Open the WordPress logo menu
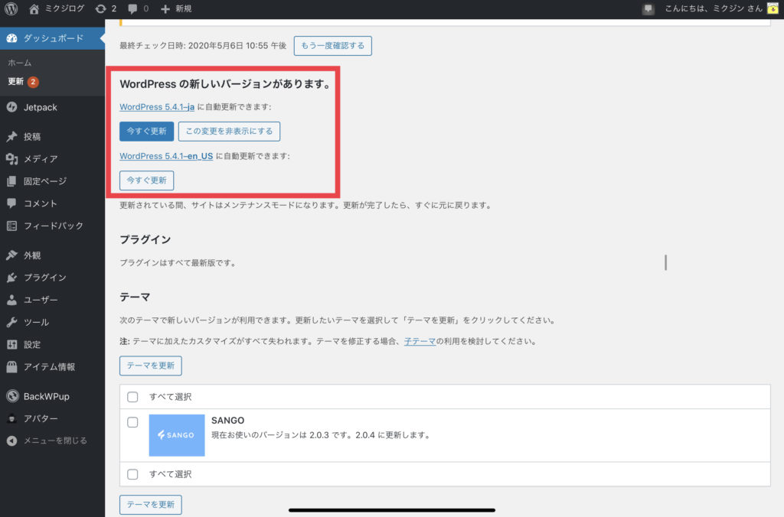Viewport: 784px width, 517px height. pyautogui.click(x=11, y=8)
